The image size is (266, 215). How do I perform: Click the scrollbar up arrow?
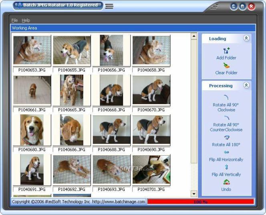pos(194,36)
